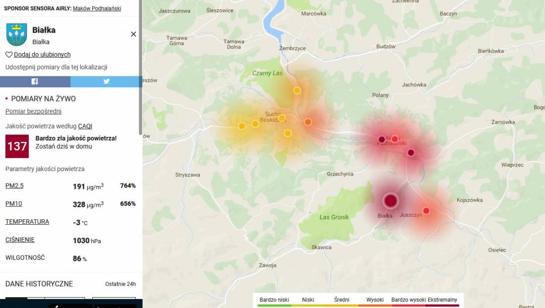The image size is (545, 308).
Task: Click Kojszówka label on map
Action: (x=470, y=200)
